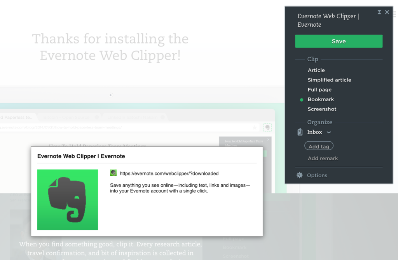Switch clip type to Full page
The image size is (398, 260).
click(319, 90)
